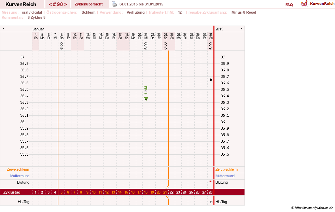Click left Muttermund row label
Image resolution: width=335 pixels, height=212 pixels.
point(20,176)
